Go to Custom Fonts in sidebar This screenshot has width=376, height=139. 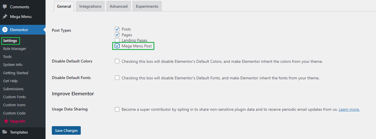pos(14,97)
